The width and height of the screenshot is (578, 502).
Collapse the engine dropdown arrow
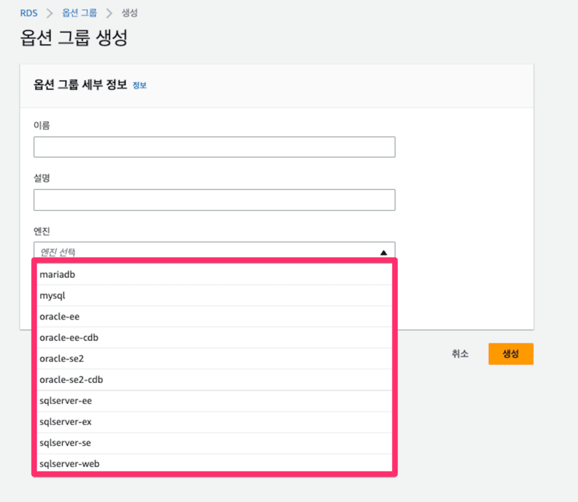coord(384,253)
